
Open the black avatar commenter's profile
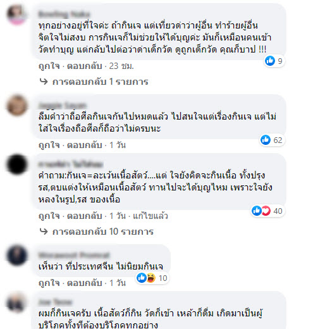(x=17, y=164)
